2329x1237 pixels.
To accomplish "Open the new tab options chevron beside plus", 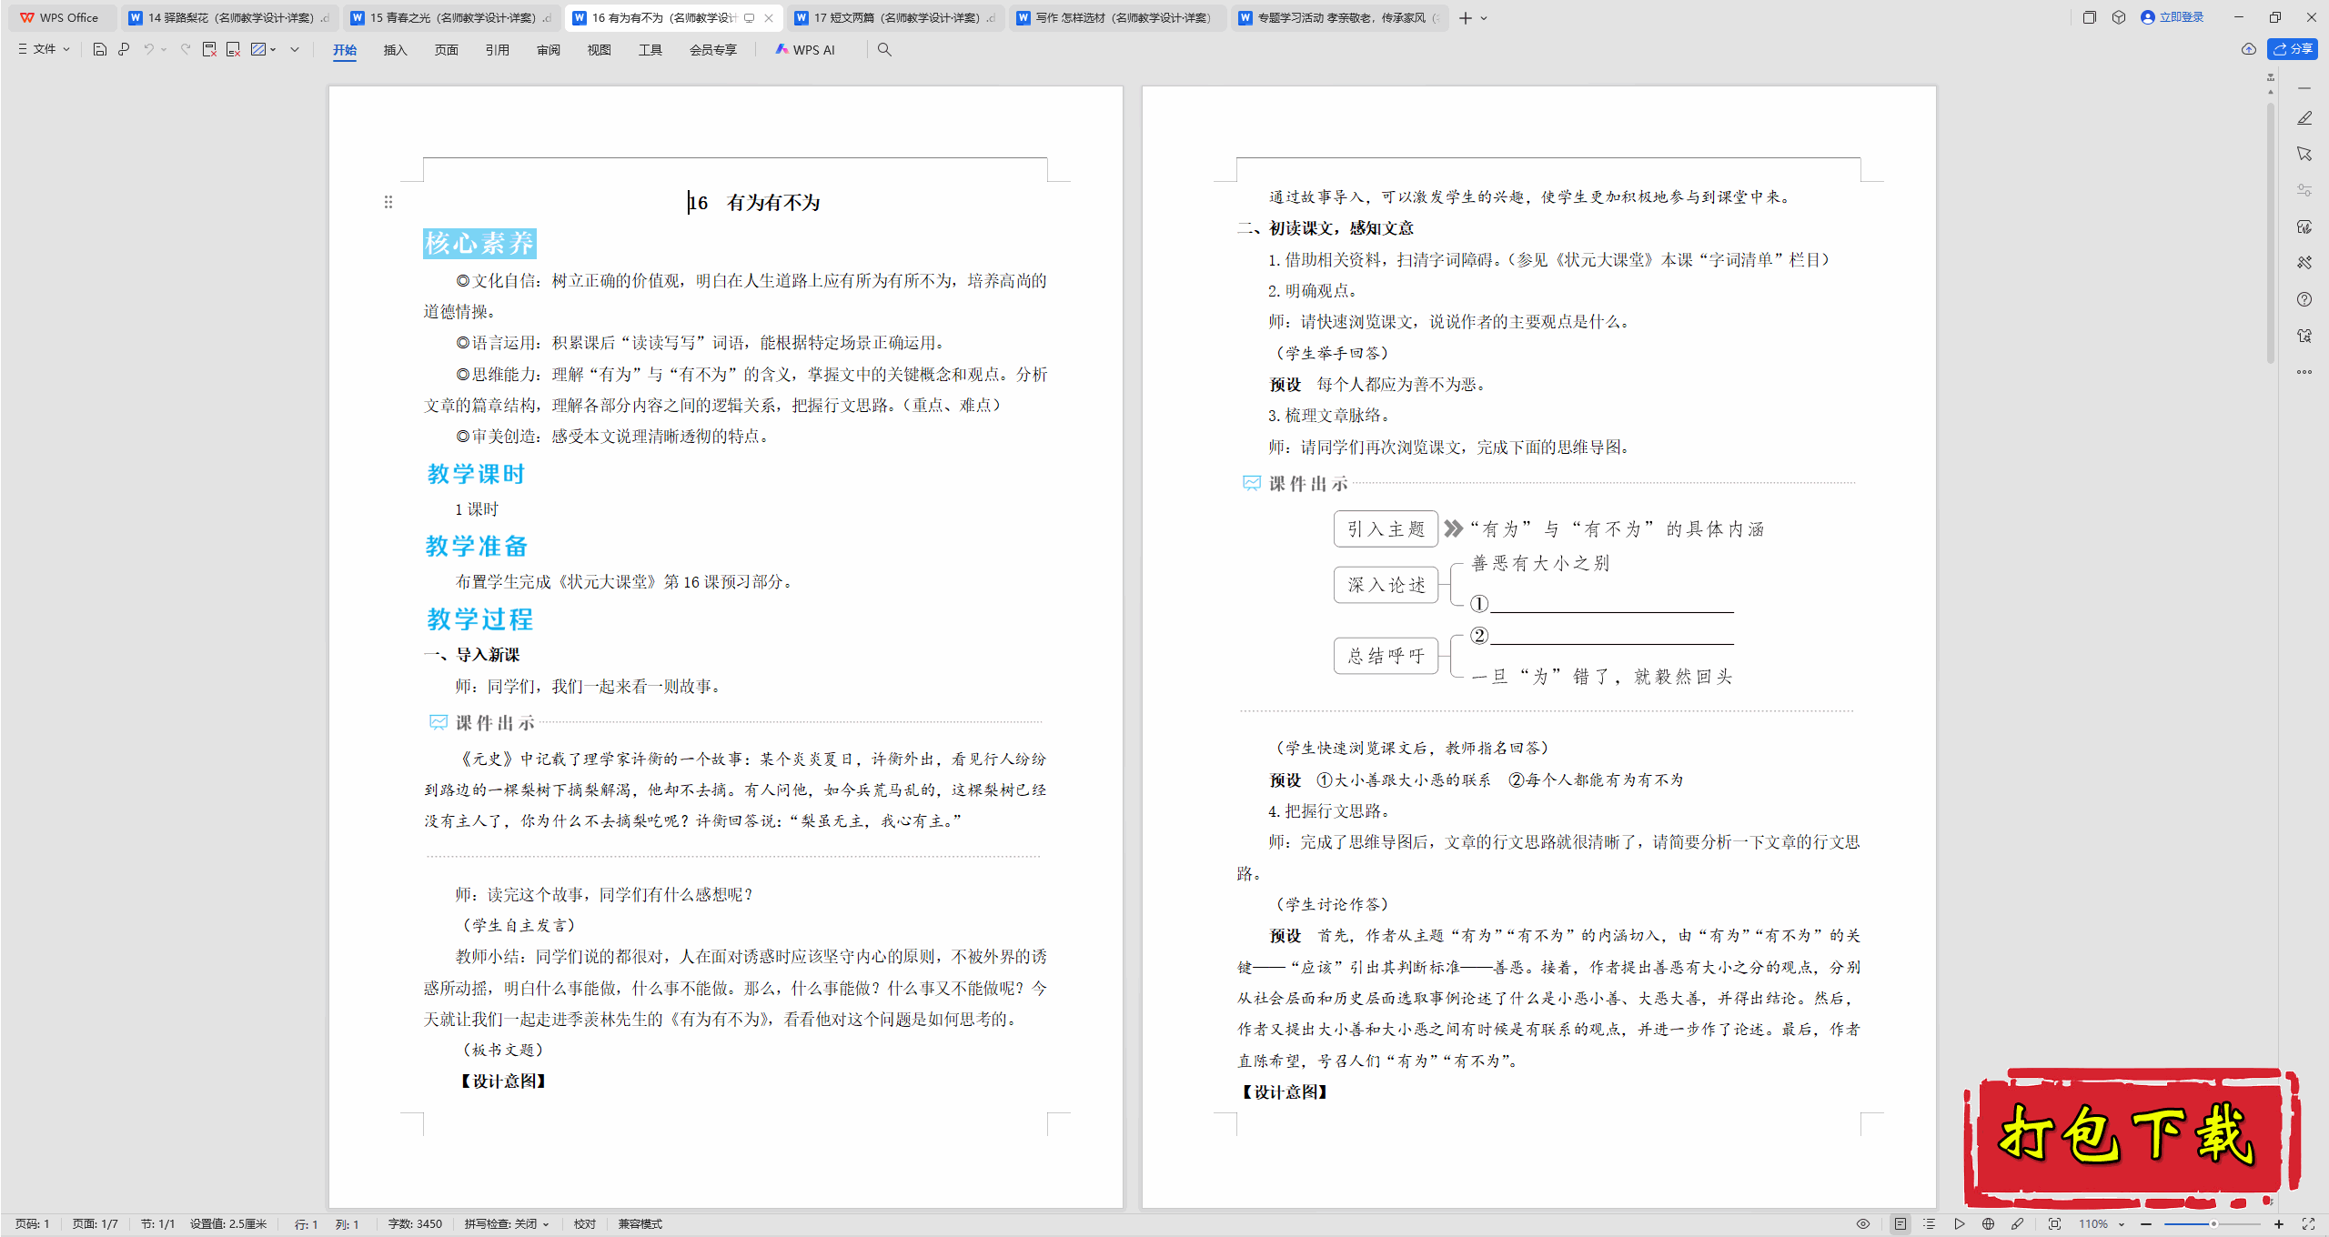I will tap(1484, 18).
